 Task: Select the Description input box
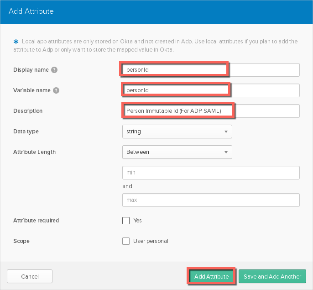click(x=210, y=111)
